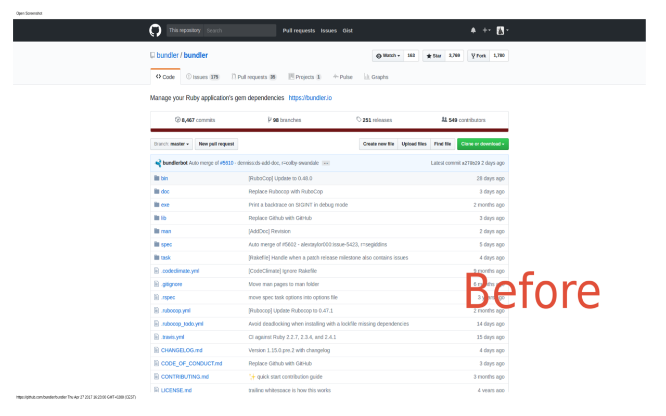Screen dimensions: 666x416
Task: View the 549 contributors
Action: coord(463,120)
